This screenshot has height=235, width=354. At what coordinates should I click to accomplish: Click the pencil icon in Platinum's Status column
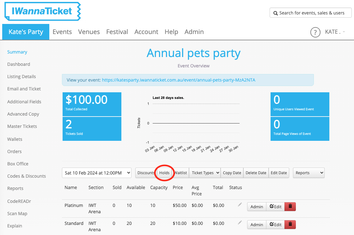(x=240, y=204)
